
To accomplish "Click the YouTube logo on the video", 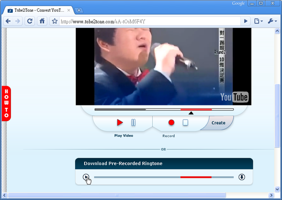I will 235,97.
